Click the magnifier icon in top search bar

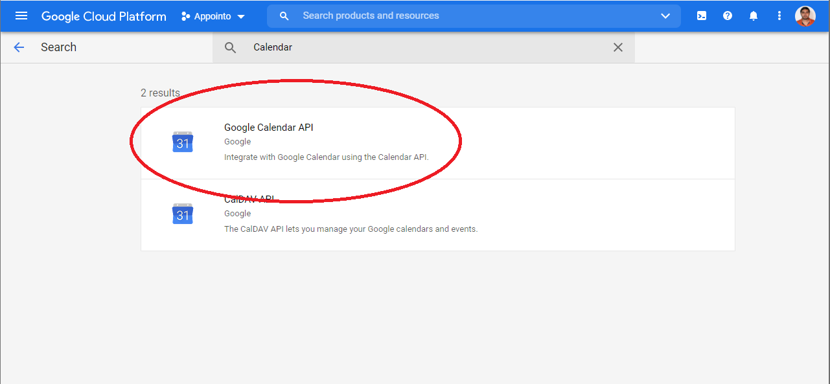(284, 16)
